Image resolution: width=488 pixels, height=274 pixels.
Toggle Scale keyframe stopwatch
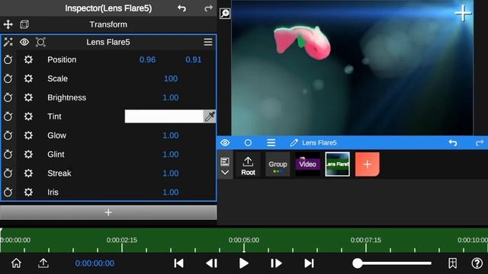tap(8, 78)
